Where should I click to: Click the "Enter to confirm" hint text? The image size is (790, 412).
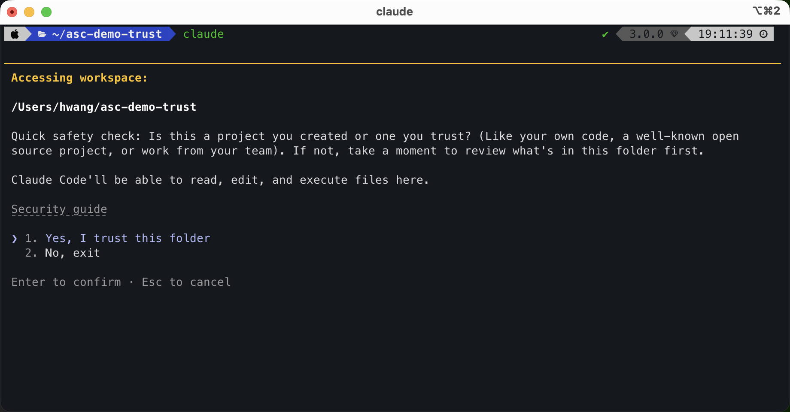[66, 282]
